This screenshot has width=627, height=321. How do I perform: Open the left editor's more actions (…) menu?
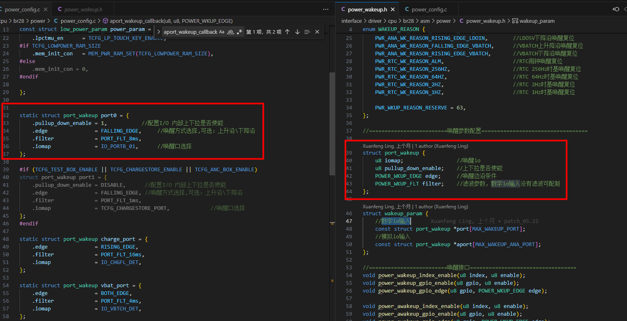(x=325, y=9)
